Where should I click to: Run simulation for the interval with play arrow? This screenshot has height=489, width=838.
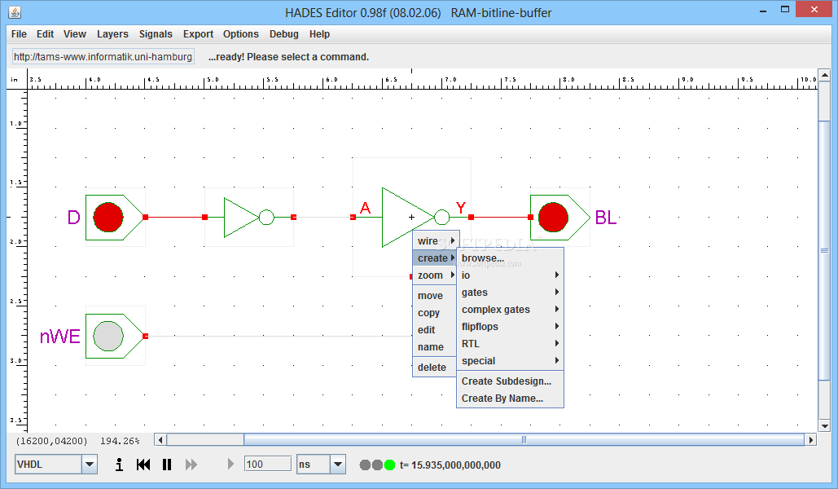[x=230, y=464]
